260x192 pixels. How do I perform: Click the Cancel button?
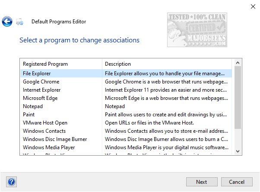tap(237, 182)
